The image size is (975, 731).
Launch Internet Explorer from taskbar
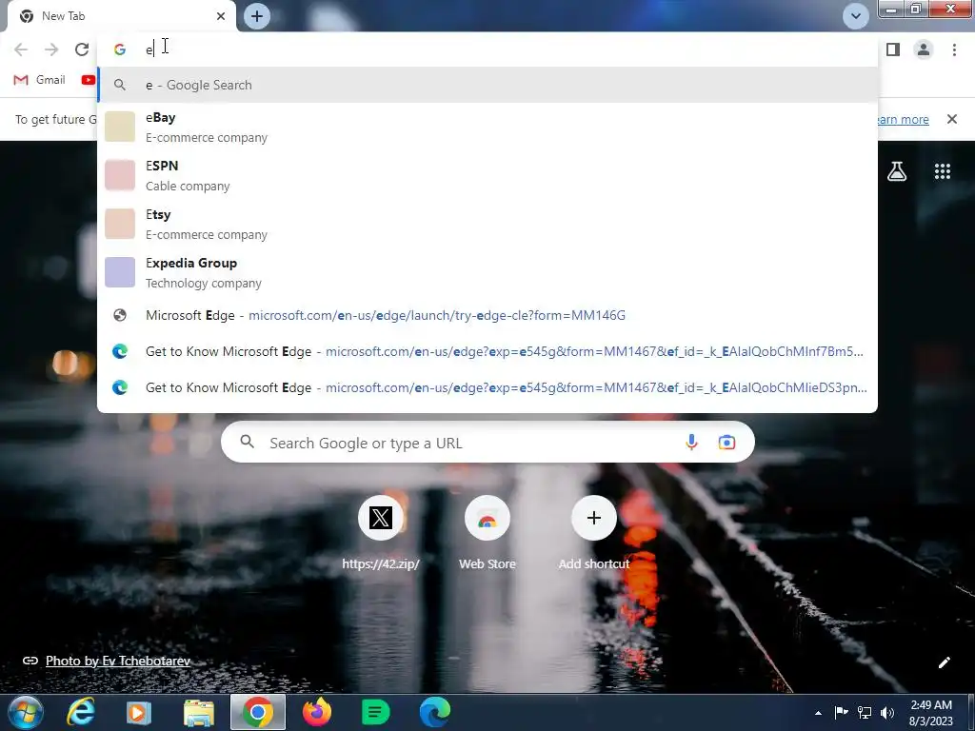[81, 712]
